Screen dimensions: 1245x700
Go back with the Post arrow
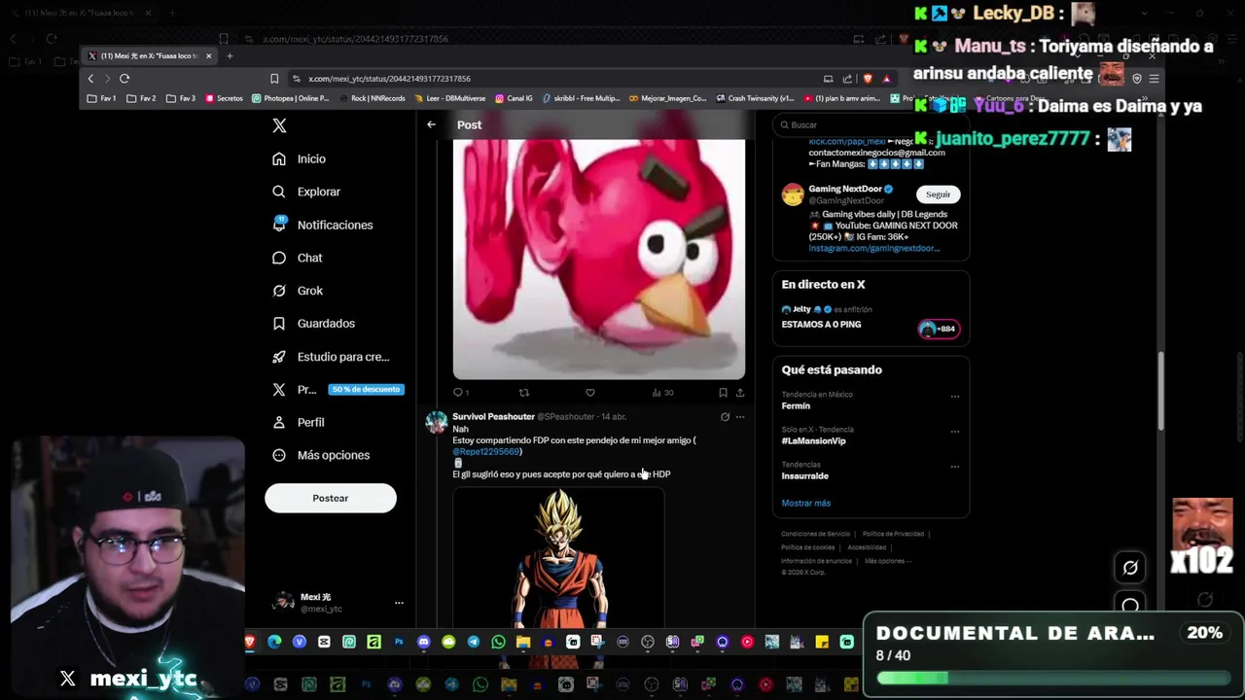tap(431, 124)
